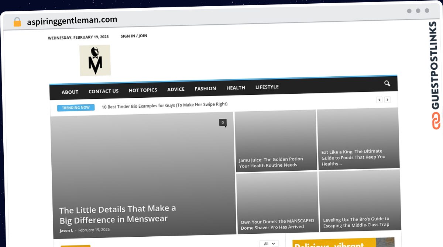Click the aspiringgentleman.com address text
The image size is (443, 247).
coord(72,21)
